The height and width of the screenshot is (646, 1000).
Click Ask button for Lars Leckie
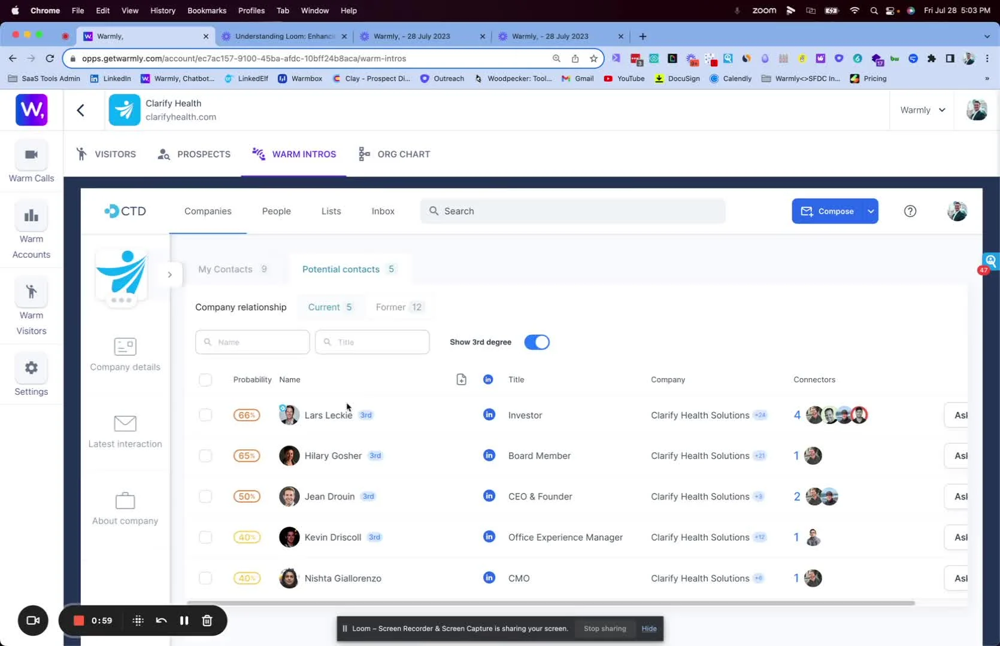tap(956, 415)
